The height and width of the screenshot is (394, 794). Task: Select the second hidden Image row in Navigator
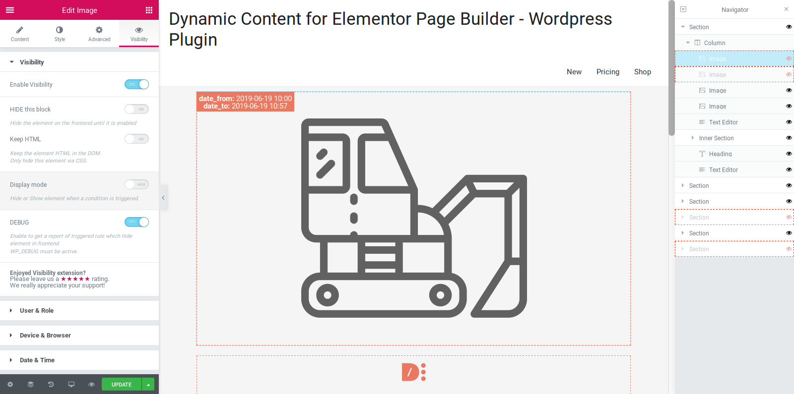pos(734,74)
